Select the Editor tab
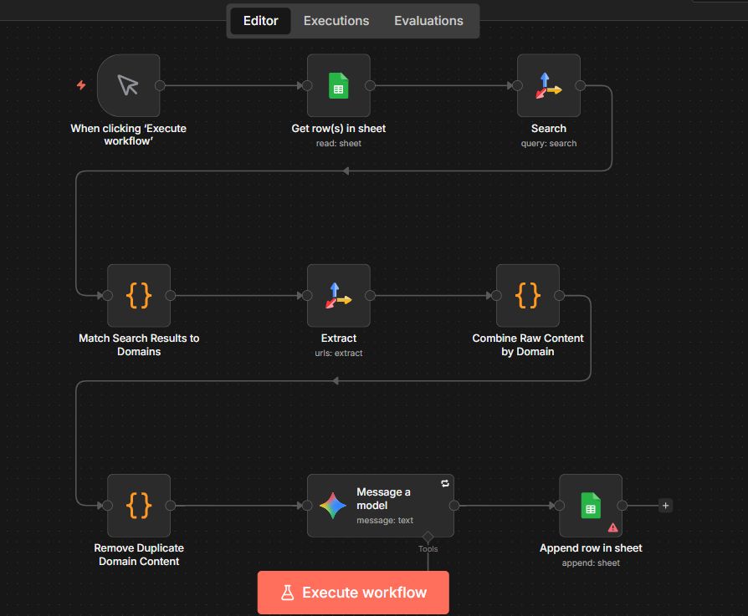748x616 pixels. click(x=260, y=20)
